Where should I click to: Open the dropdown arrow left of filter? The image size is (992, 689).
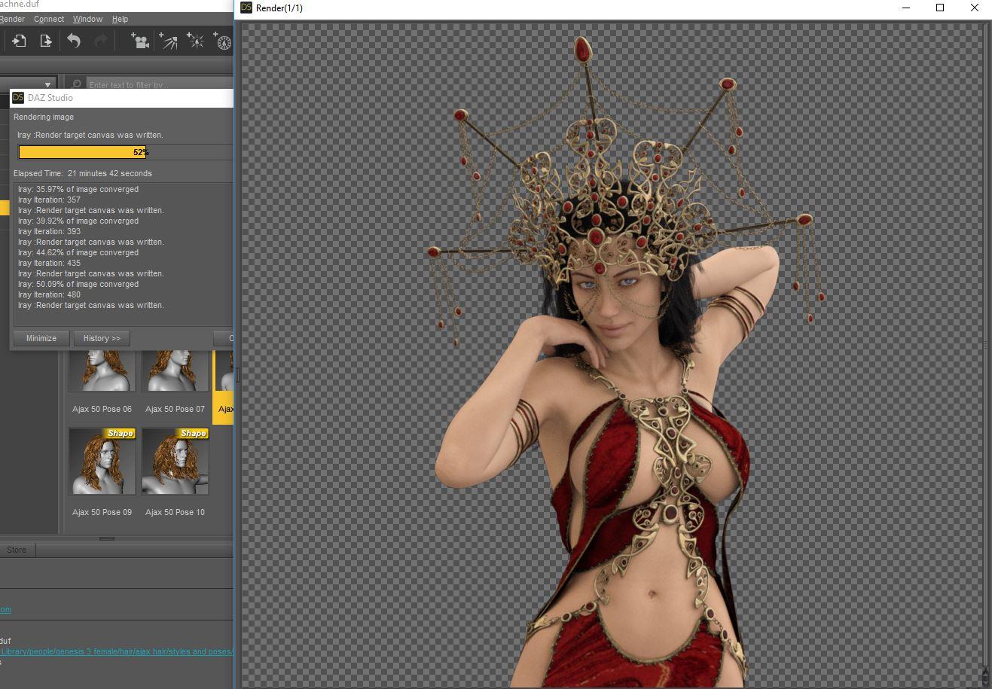[x=47, y=84]
